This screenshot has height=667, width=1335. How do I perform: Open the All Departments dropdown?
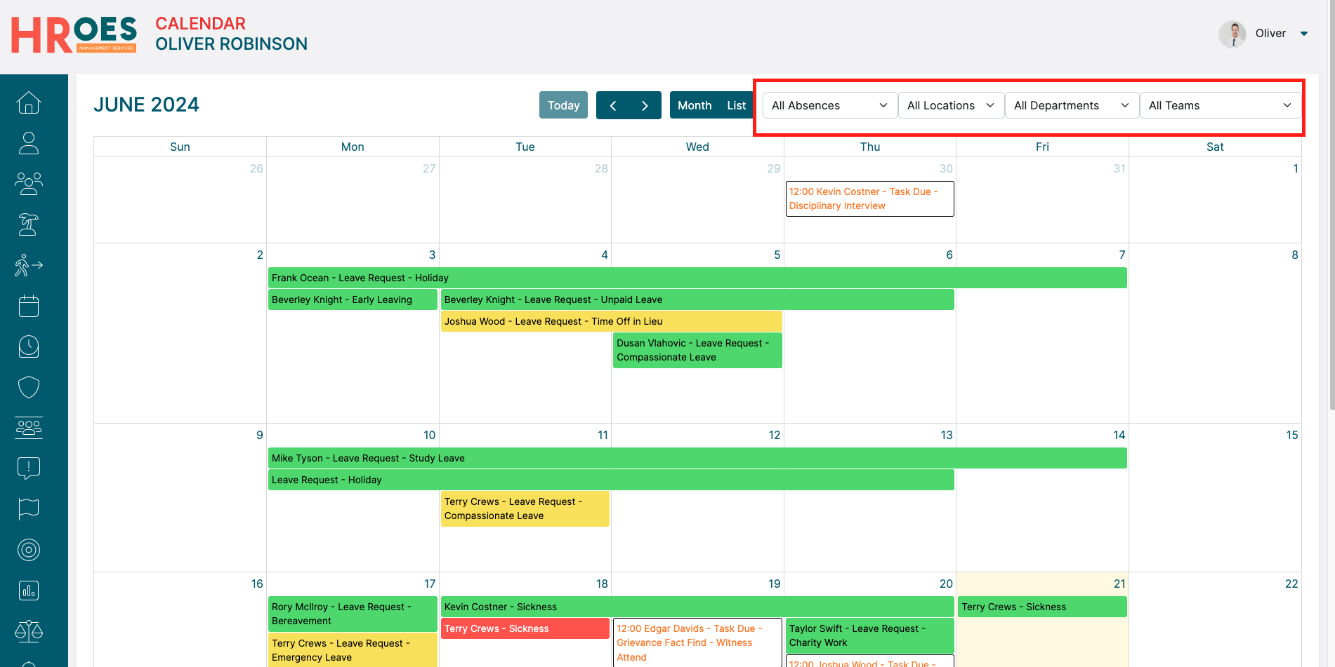1071,105
